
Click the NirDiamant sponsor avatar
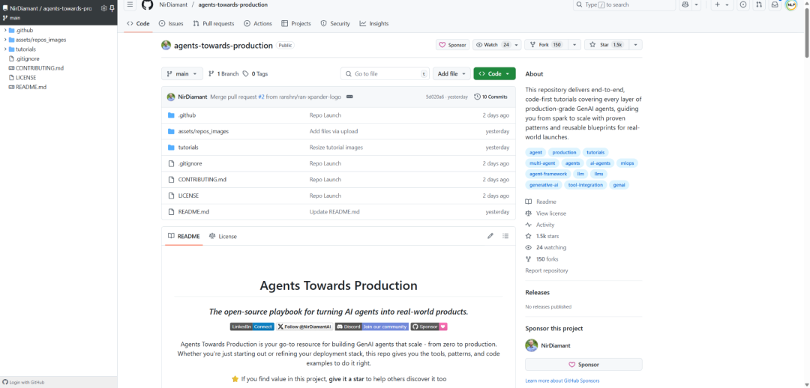(532, 345)
